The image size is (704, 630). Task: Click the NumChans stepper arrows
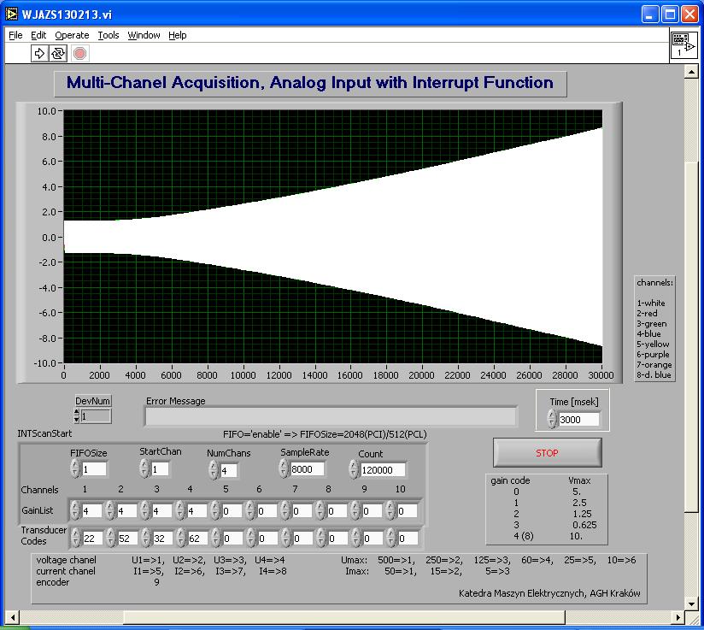(214, 470)
